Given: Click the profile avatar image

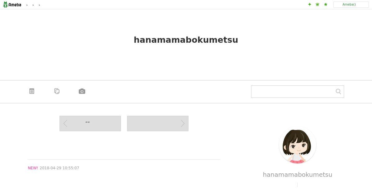Looking at the screenshot, I should click(297, 145).
